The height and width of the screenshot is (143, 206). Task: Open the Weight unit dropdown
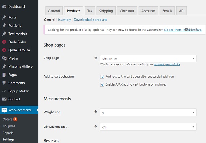tap(148, 112)
